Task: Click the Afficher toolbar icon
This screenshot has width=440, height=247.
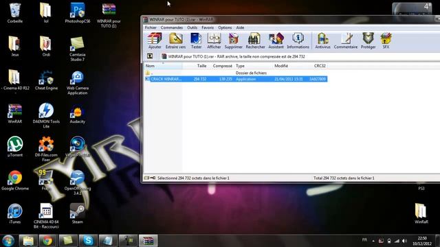Action: [x=214, y=41]
